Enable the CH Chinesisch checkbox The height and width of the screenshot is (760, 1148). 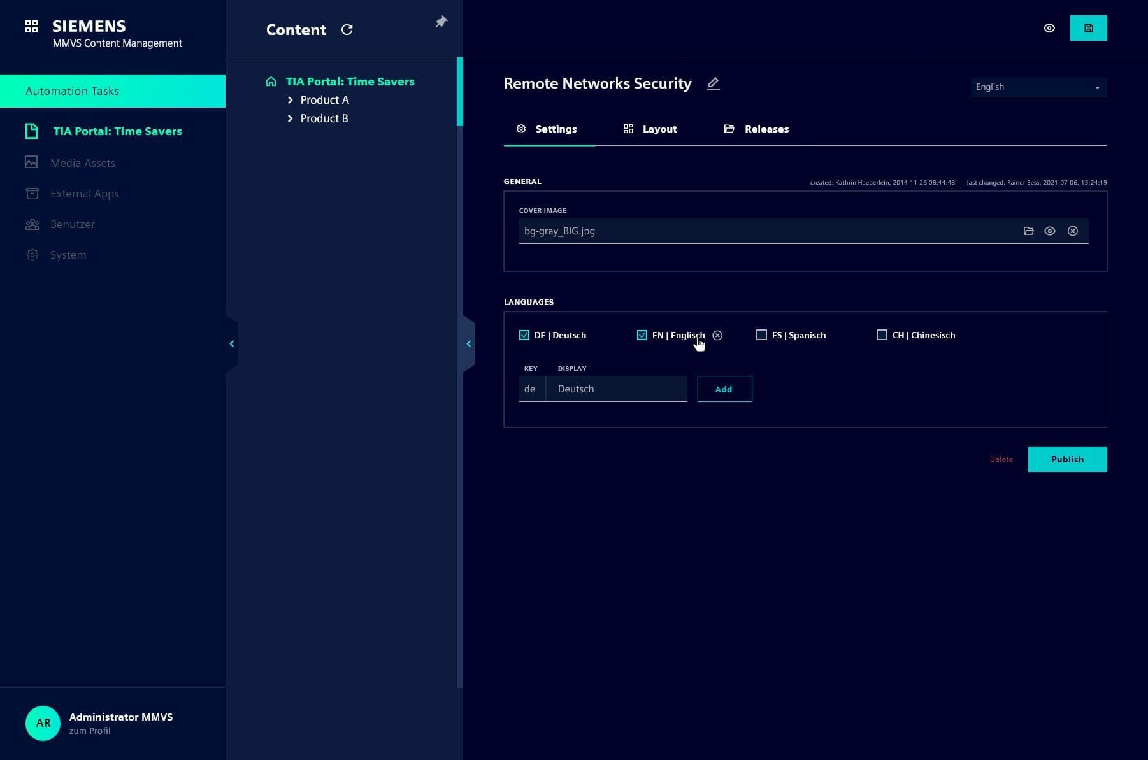pos(882,335)
